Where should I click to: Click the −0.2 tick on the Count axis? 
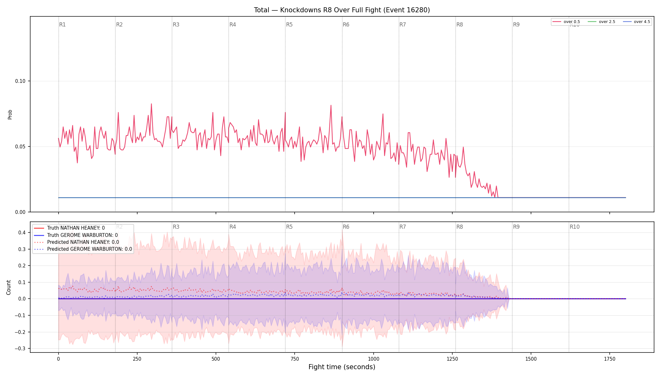click(20, 332)
